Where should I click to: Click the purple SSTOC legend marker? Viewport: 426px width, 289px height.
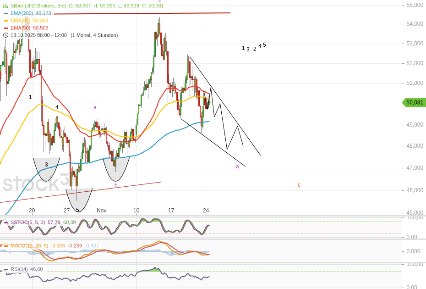(x=6, y=222)
